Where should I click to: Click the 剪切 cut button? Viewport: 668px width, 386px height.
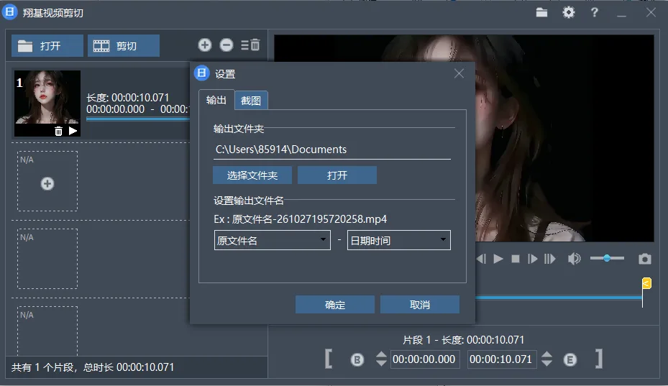(x=124, y=45)
